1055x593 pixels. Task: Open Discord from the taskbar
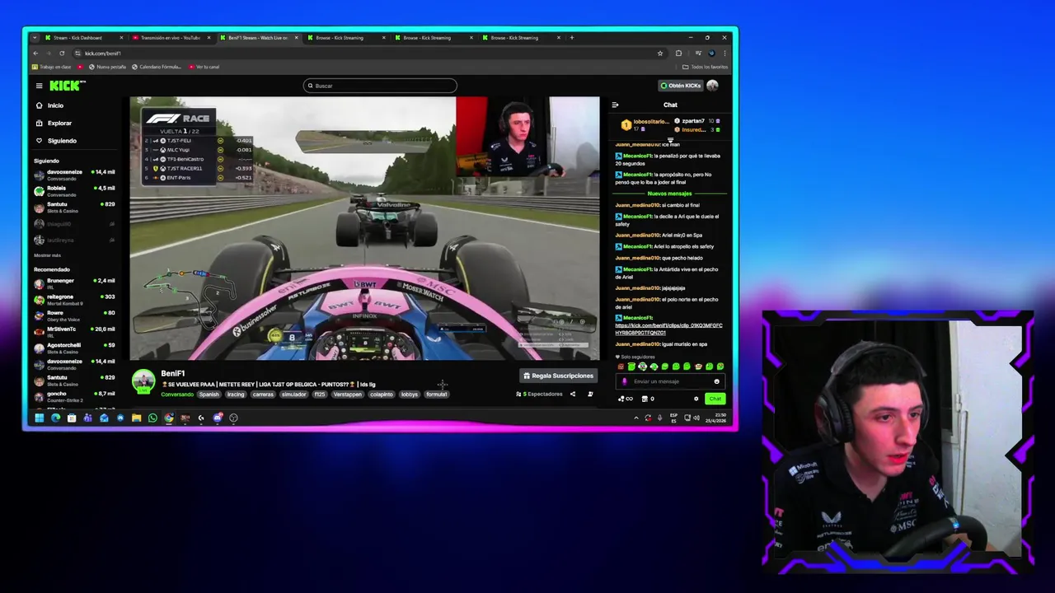[x=217, y=418]
